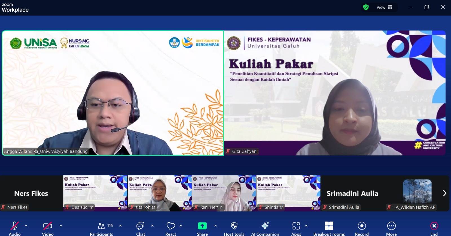
Task: Expand audio options arrow next to Audio
Action: pos(26,226)
